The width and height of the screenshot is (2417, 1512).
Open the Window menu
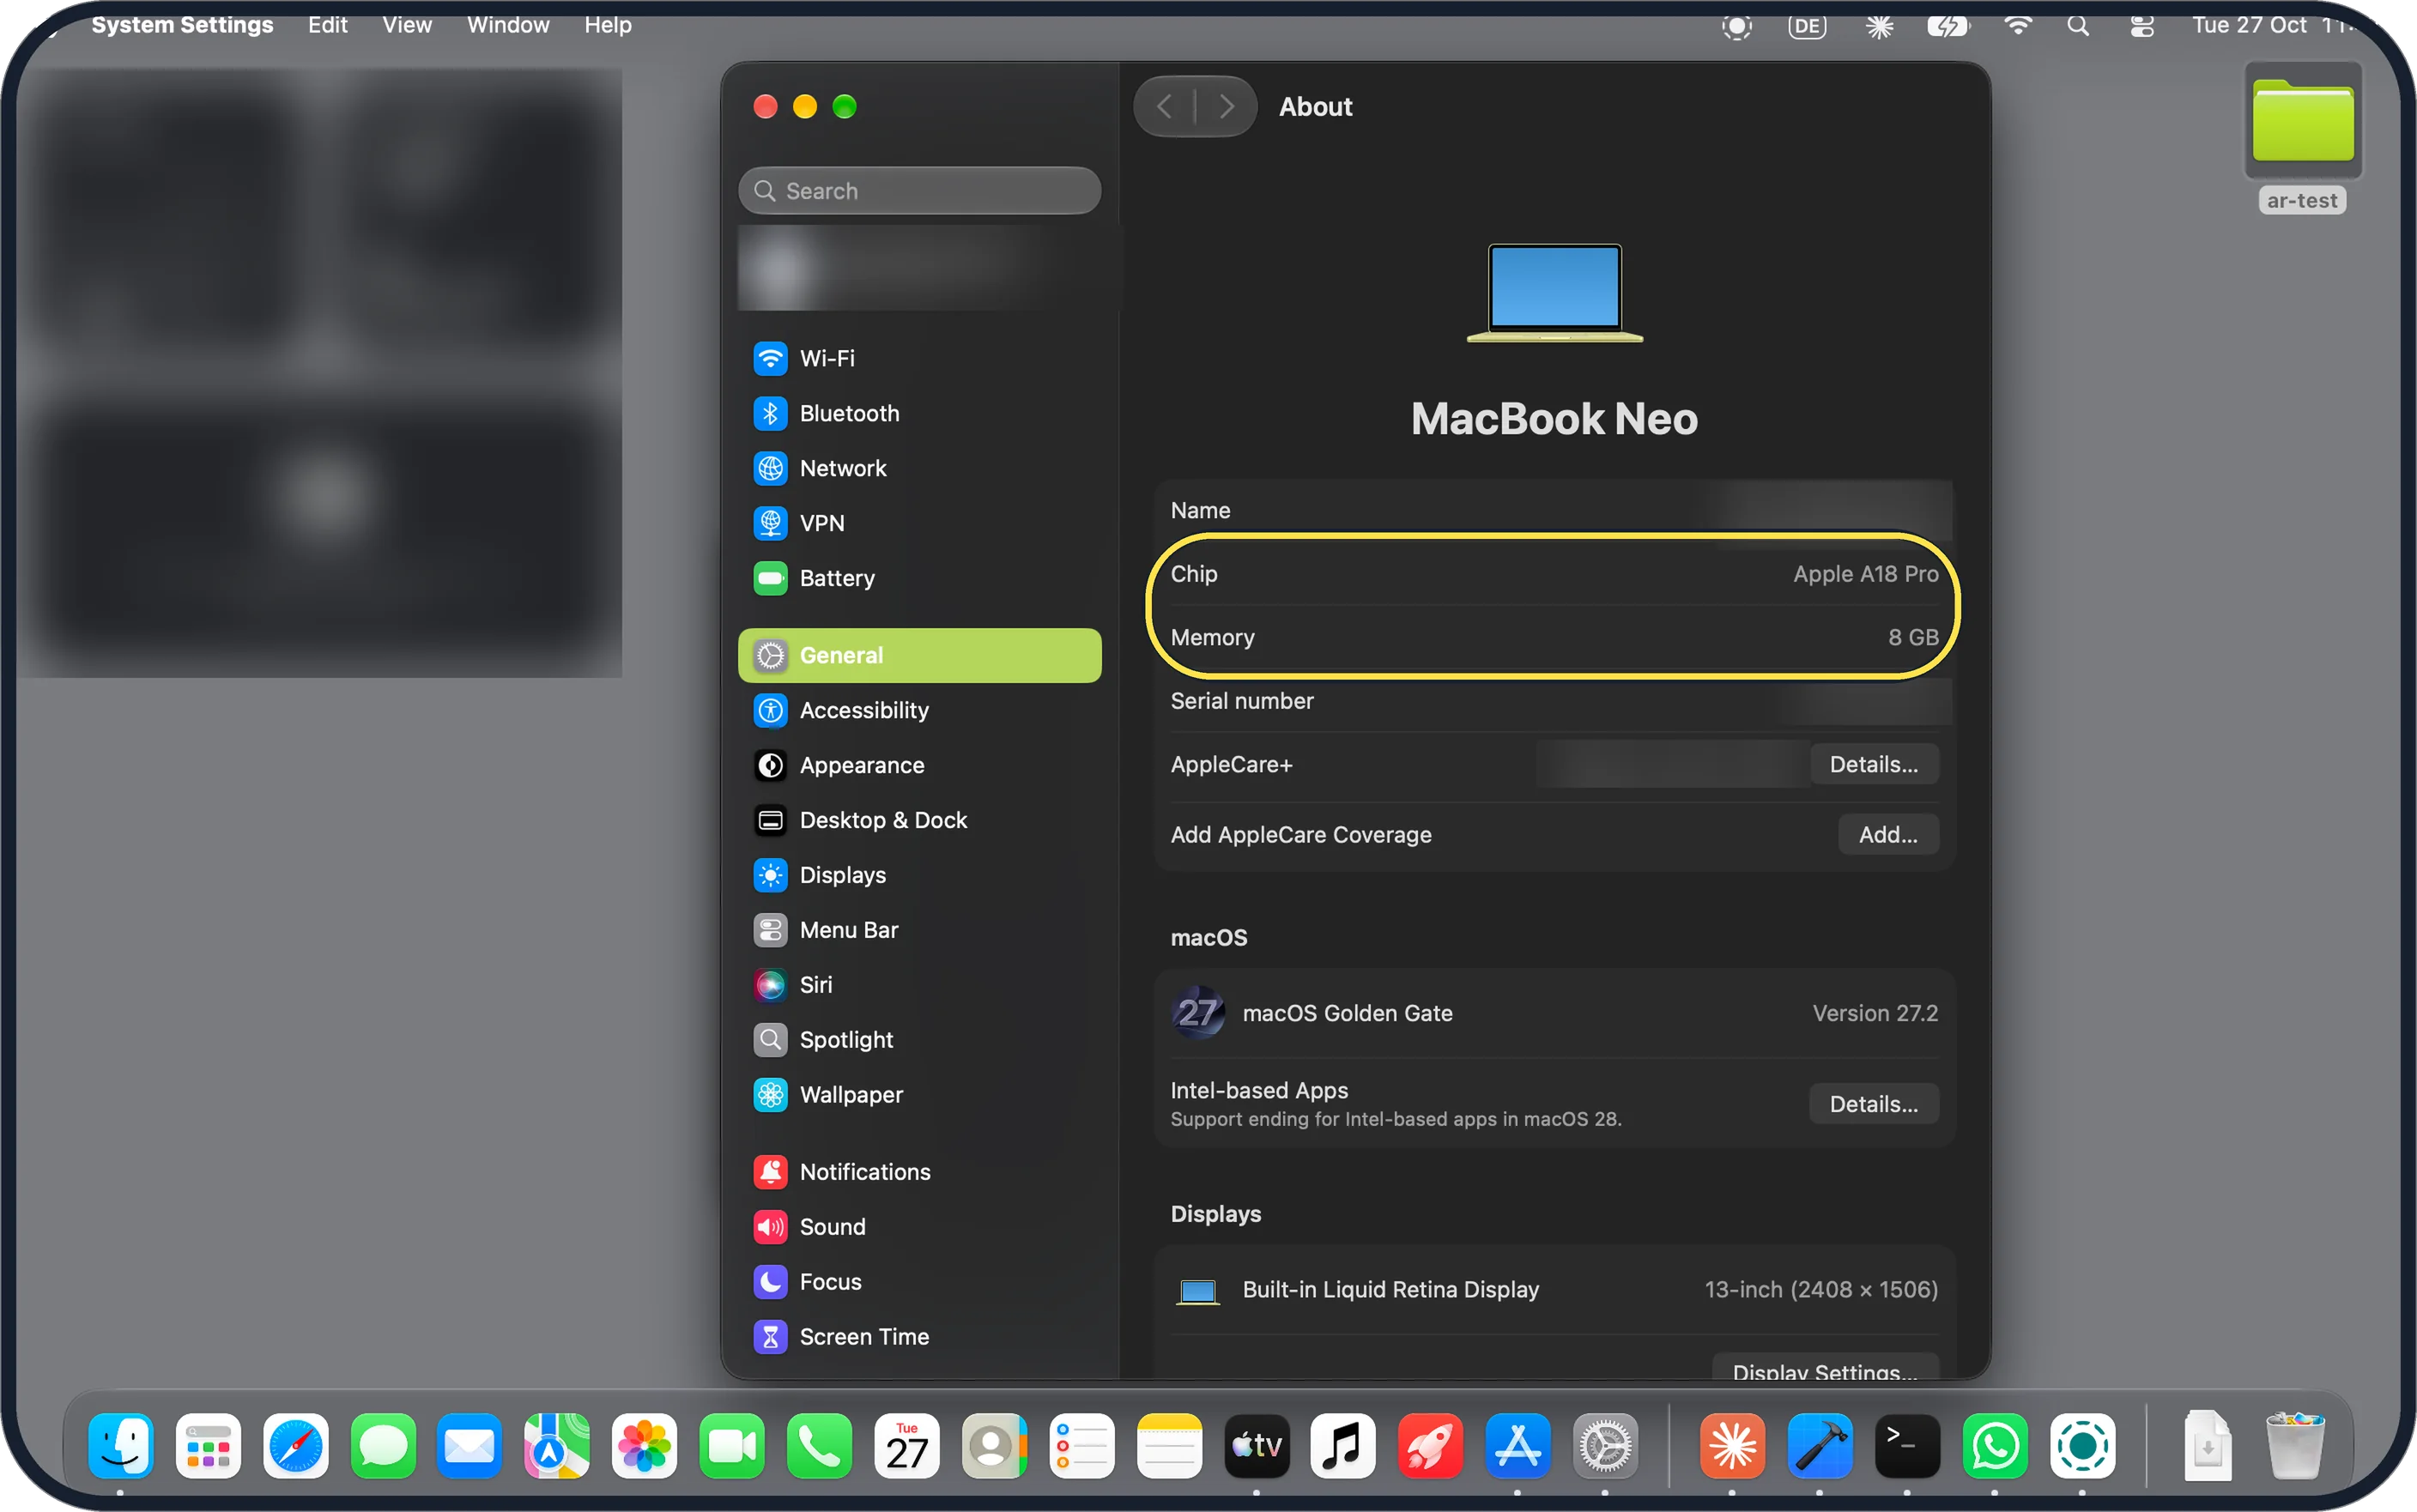(x=508, y=24)
